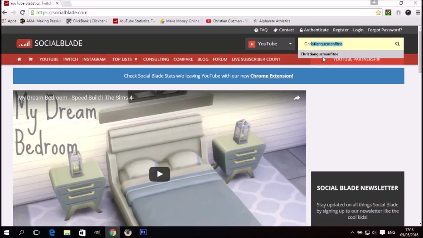The image size is (423, 238).
Task: Expand the TOP LISTS menu
Action: tap(125, 59)
